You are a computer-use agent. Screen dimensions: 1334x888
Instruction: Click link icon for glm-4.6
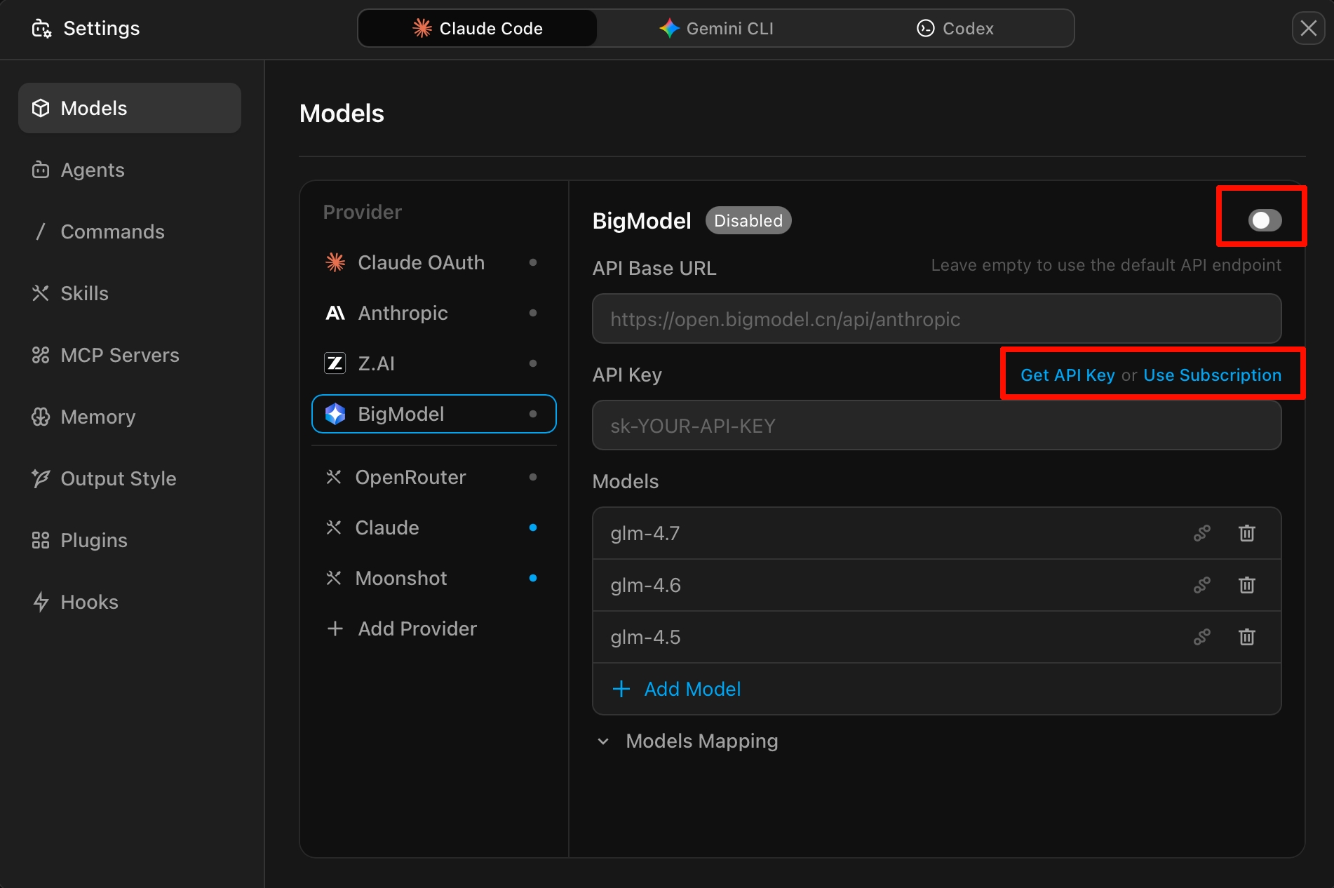point(1201,585)
